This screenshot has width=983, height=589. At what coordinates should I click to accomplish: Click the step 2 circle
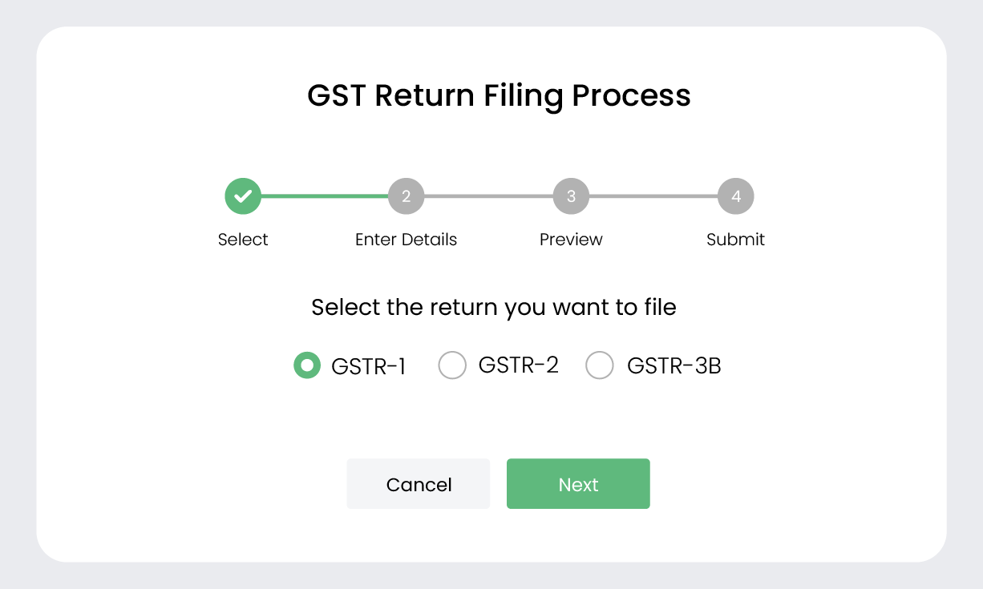pyautogui.click(x=407, y=196)
